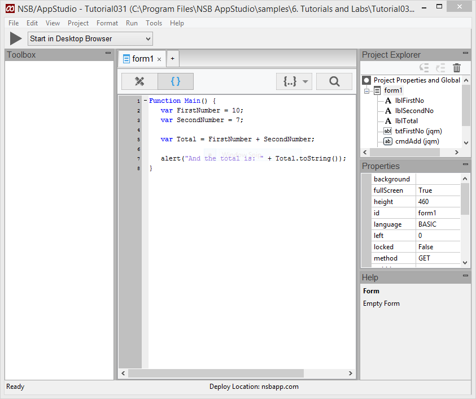Open the Format menu
Screen dimensions: 476x399
point(107,23)
